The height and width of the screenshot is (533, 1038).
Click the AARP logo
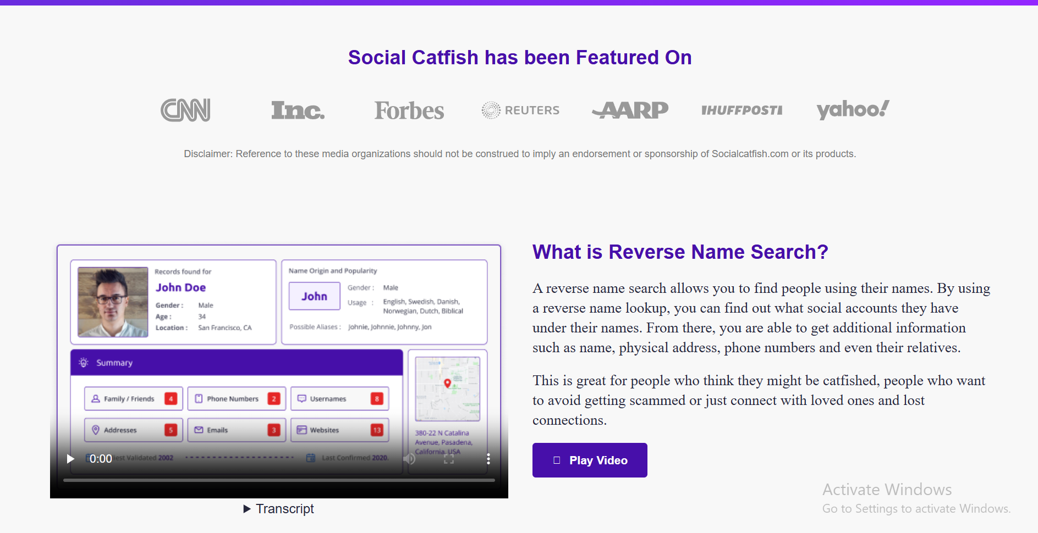[x=630, y=110]
